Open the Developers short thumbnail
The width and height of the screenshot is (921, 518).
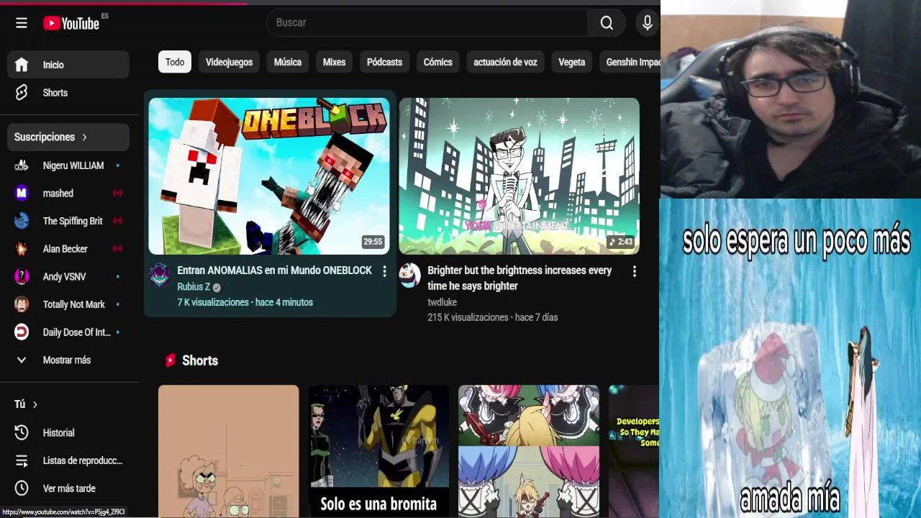tap(634, 451)
